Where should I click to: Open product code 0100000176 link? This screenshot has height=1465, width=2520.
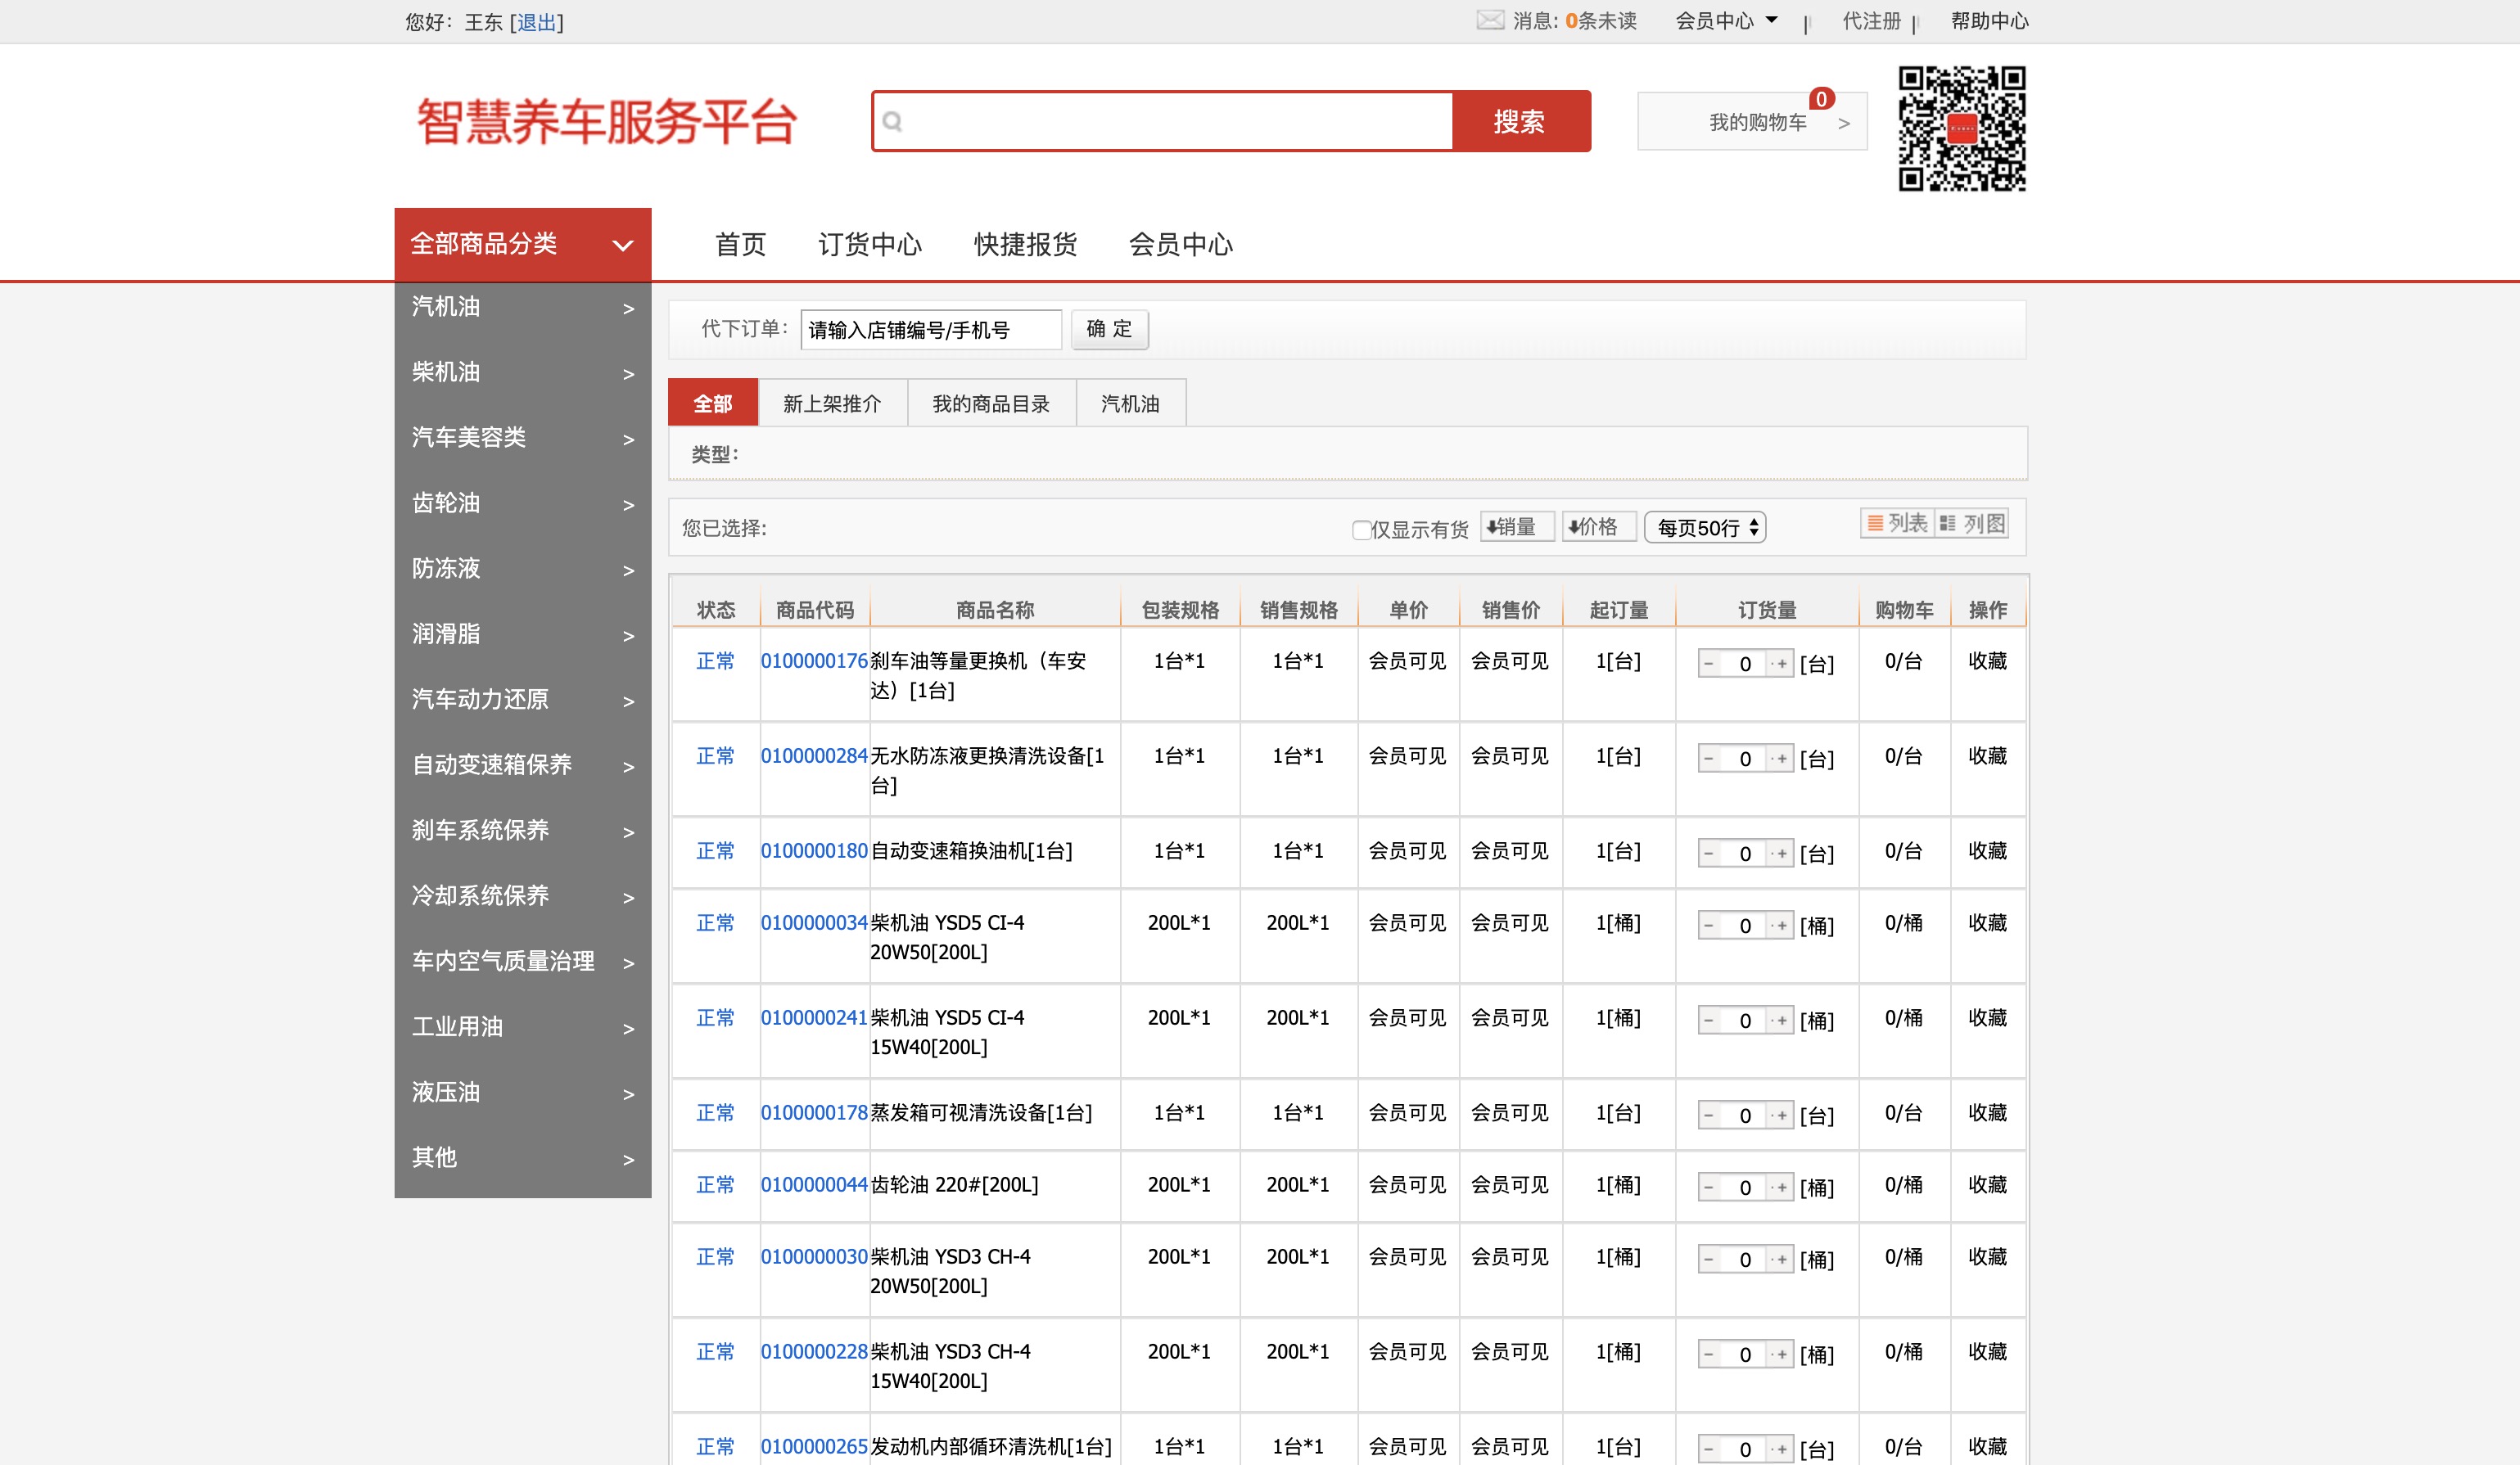click(814, 661)
